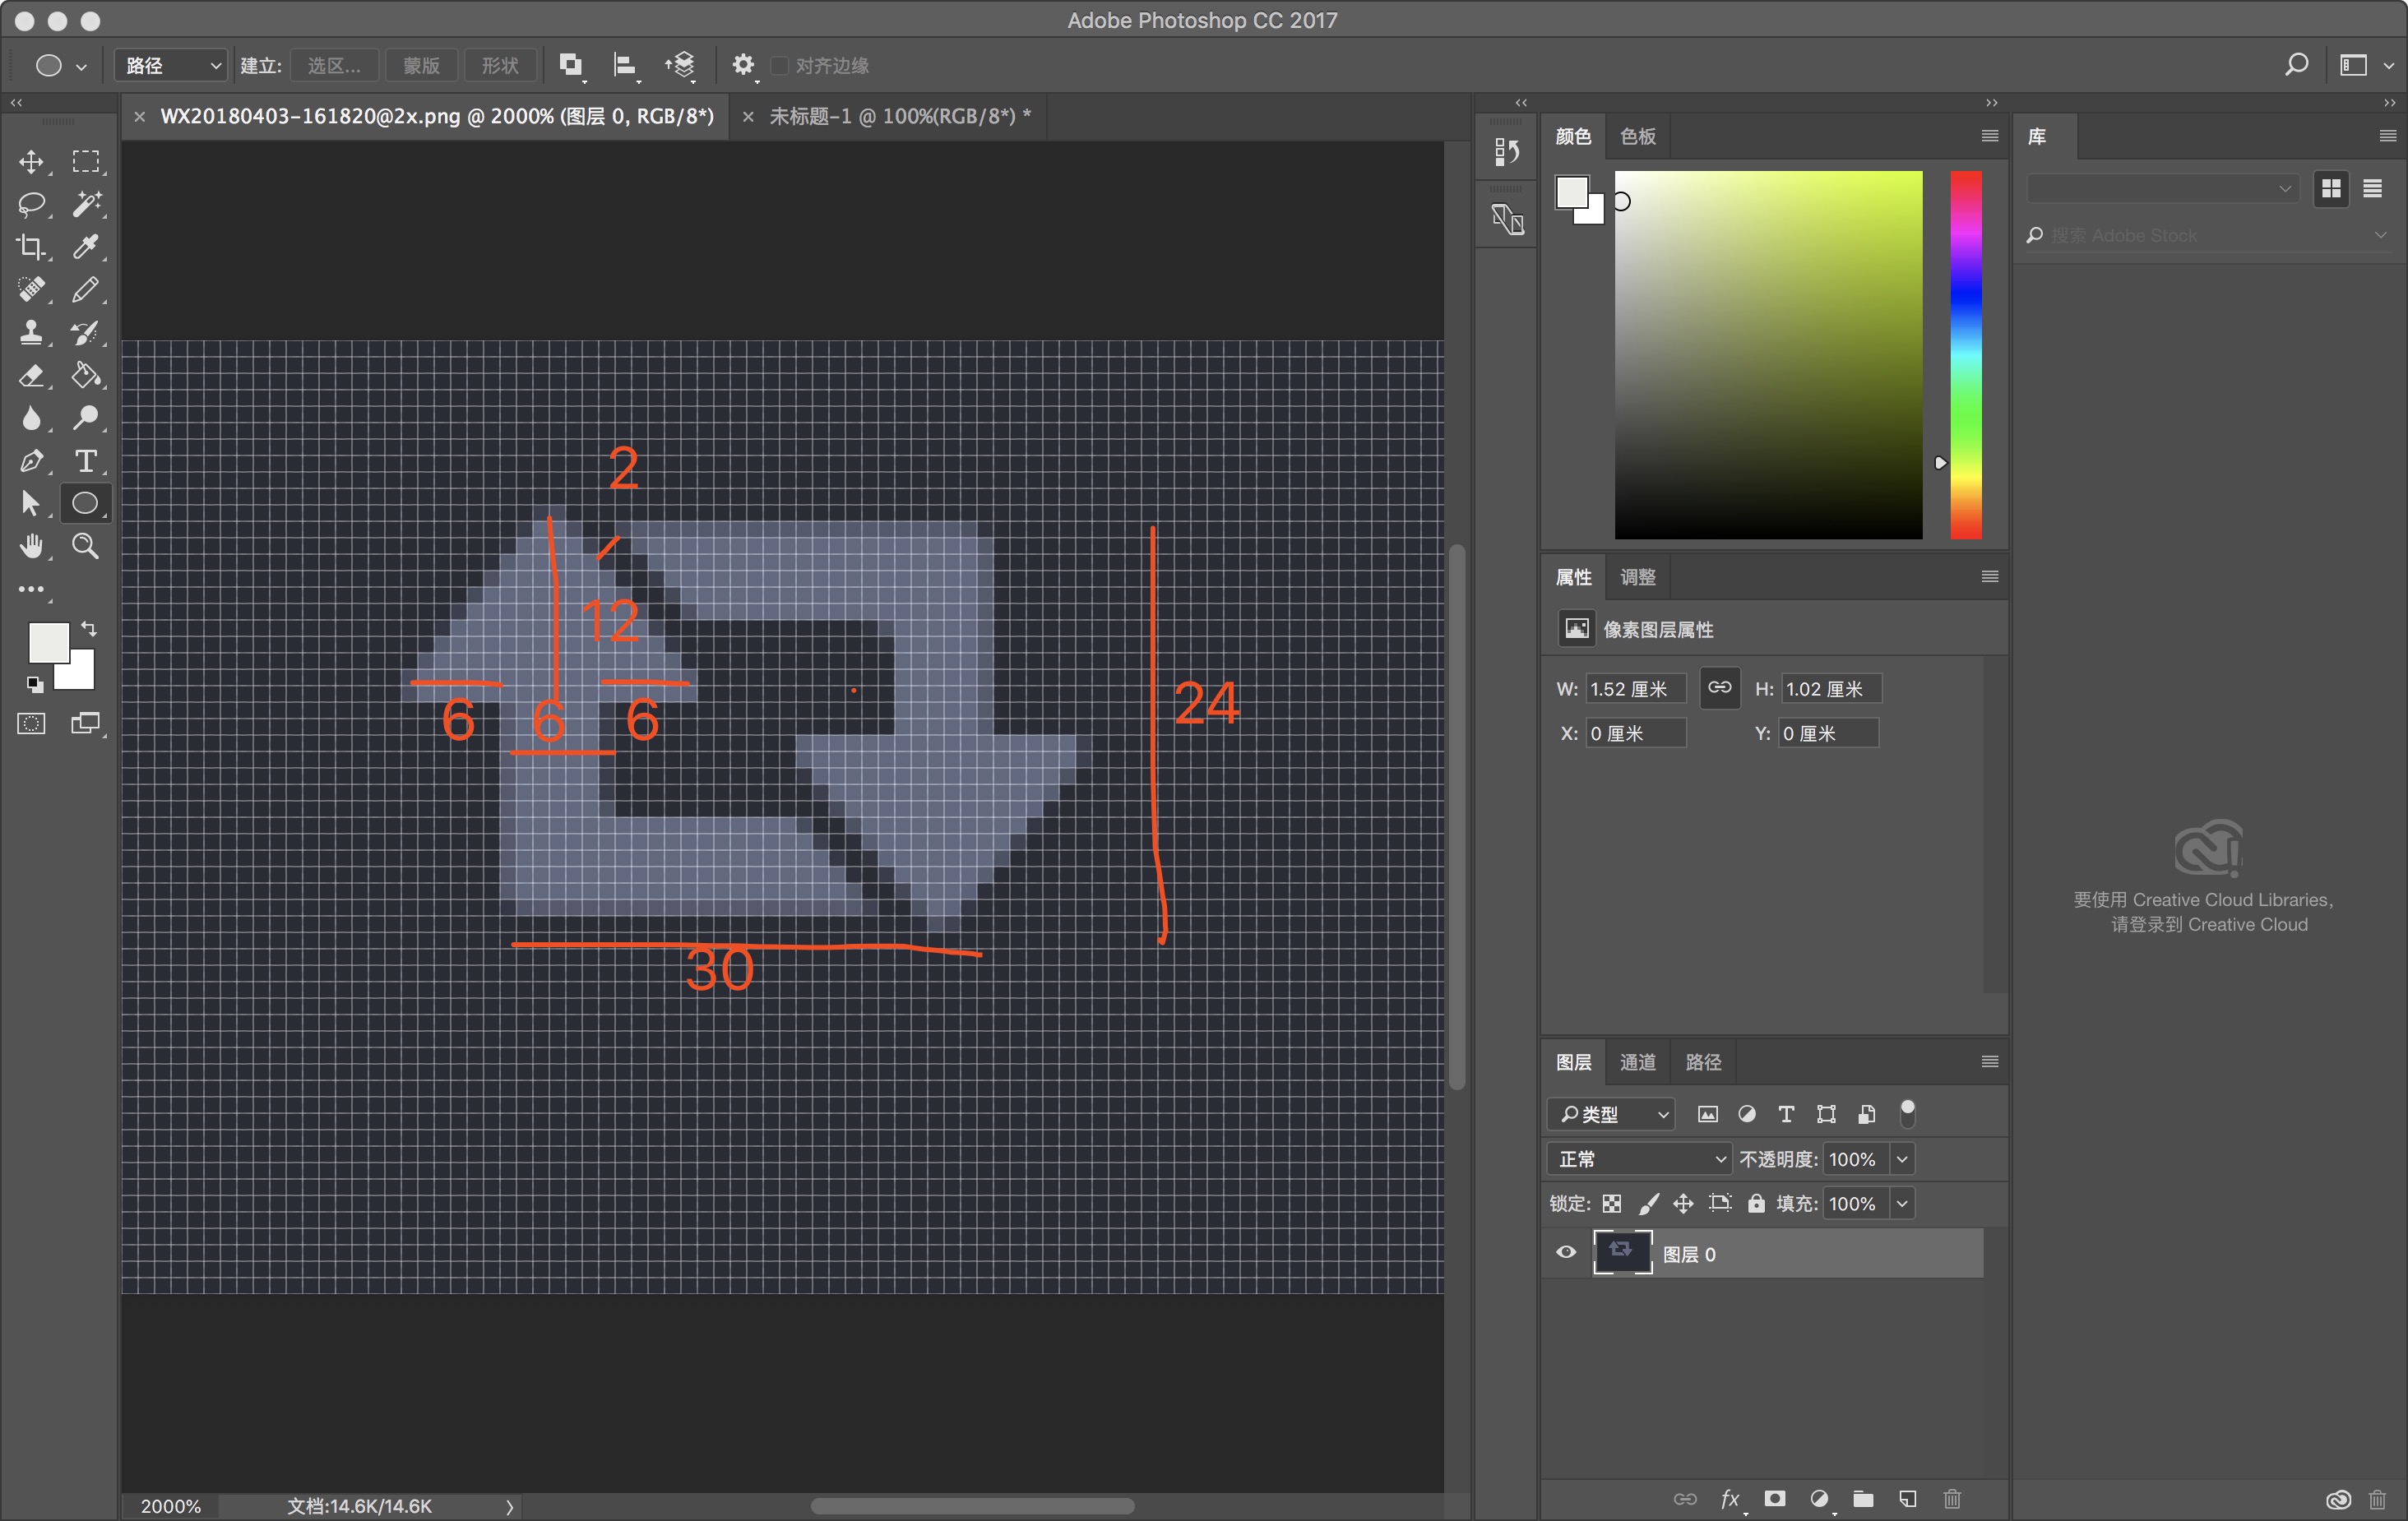Select the Crop tool
This screenshot has height=1521, width=2408.
(x=31, y=247)
